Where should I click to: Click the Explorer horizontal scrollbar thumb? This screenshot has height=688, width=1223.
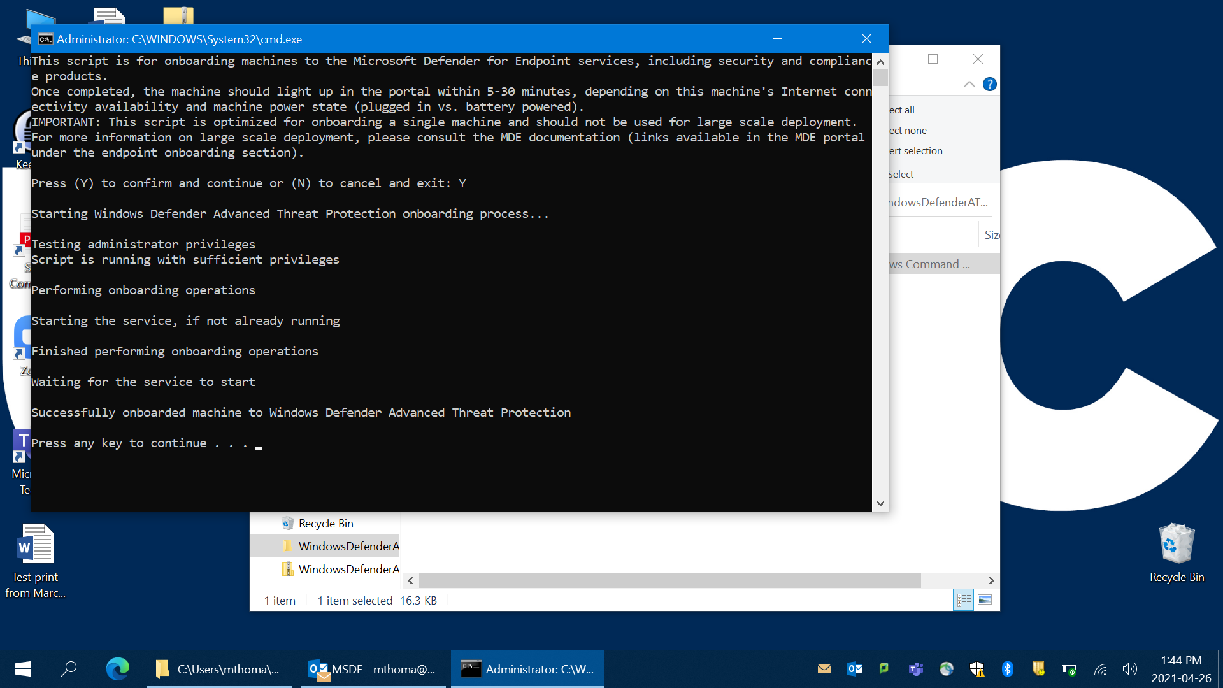tap(669, 580)
